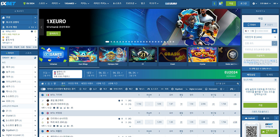Open the 빙고 menu item
280x137 pixels.
143,3
